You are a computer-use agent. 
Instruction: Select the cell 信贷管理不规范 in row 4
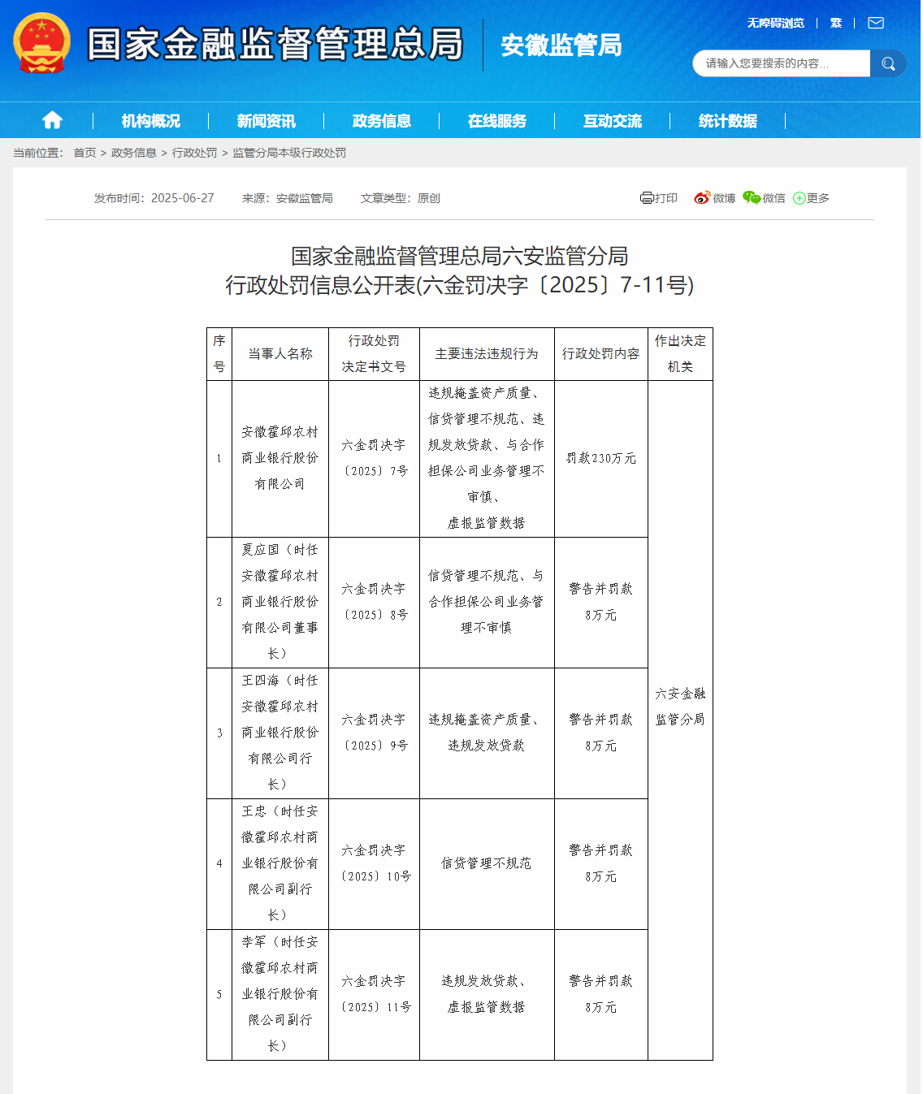(487, 863)
